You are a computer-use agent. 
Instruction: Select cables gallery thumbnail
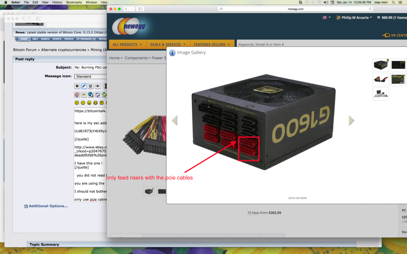(x=381, y=79)
